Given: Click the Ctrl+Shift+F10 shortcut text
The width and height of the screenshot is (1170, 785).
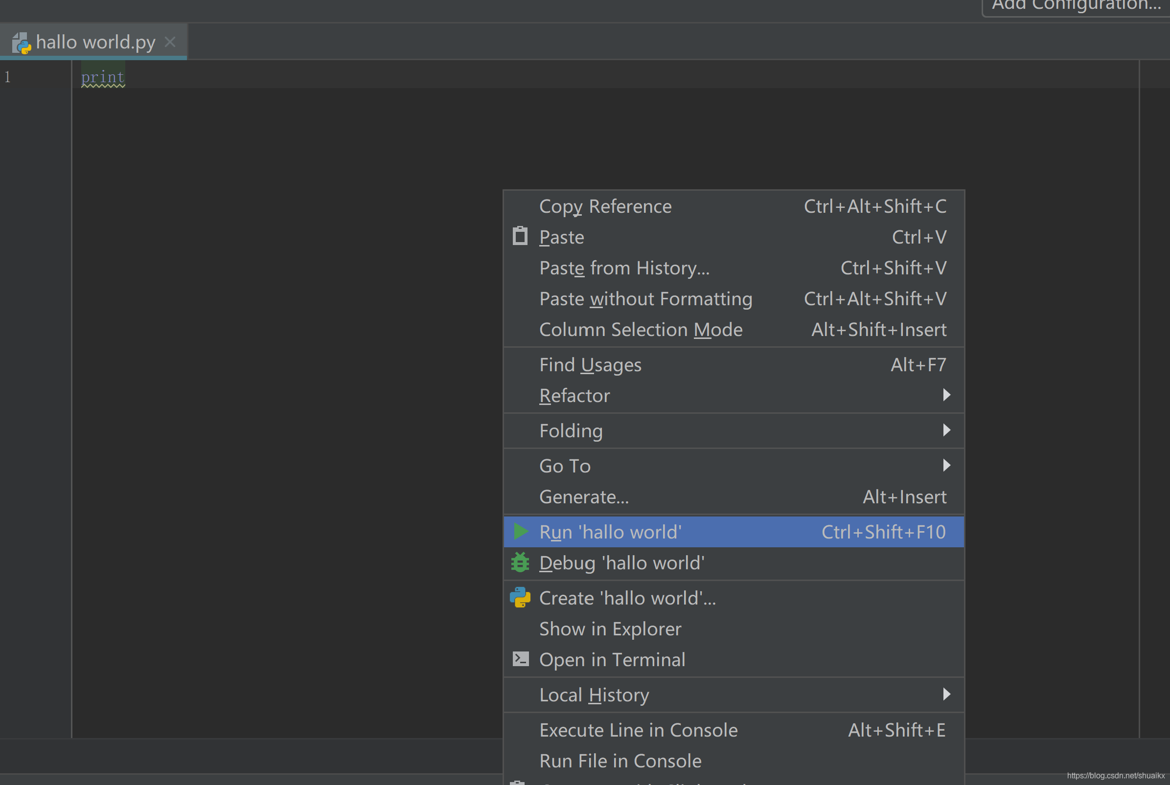Looking at the screenshot, I should click(x=884, y=532).
